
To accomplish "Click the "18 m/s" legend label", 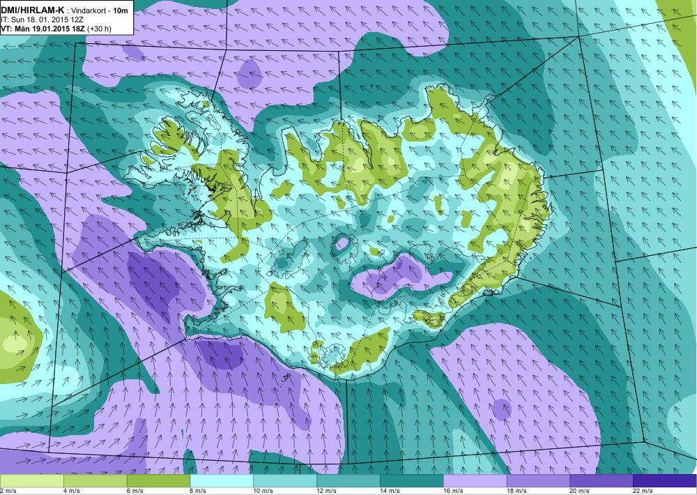I will (517, 491).
